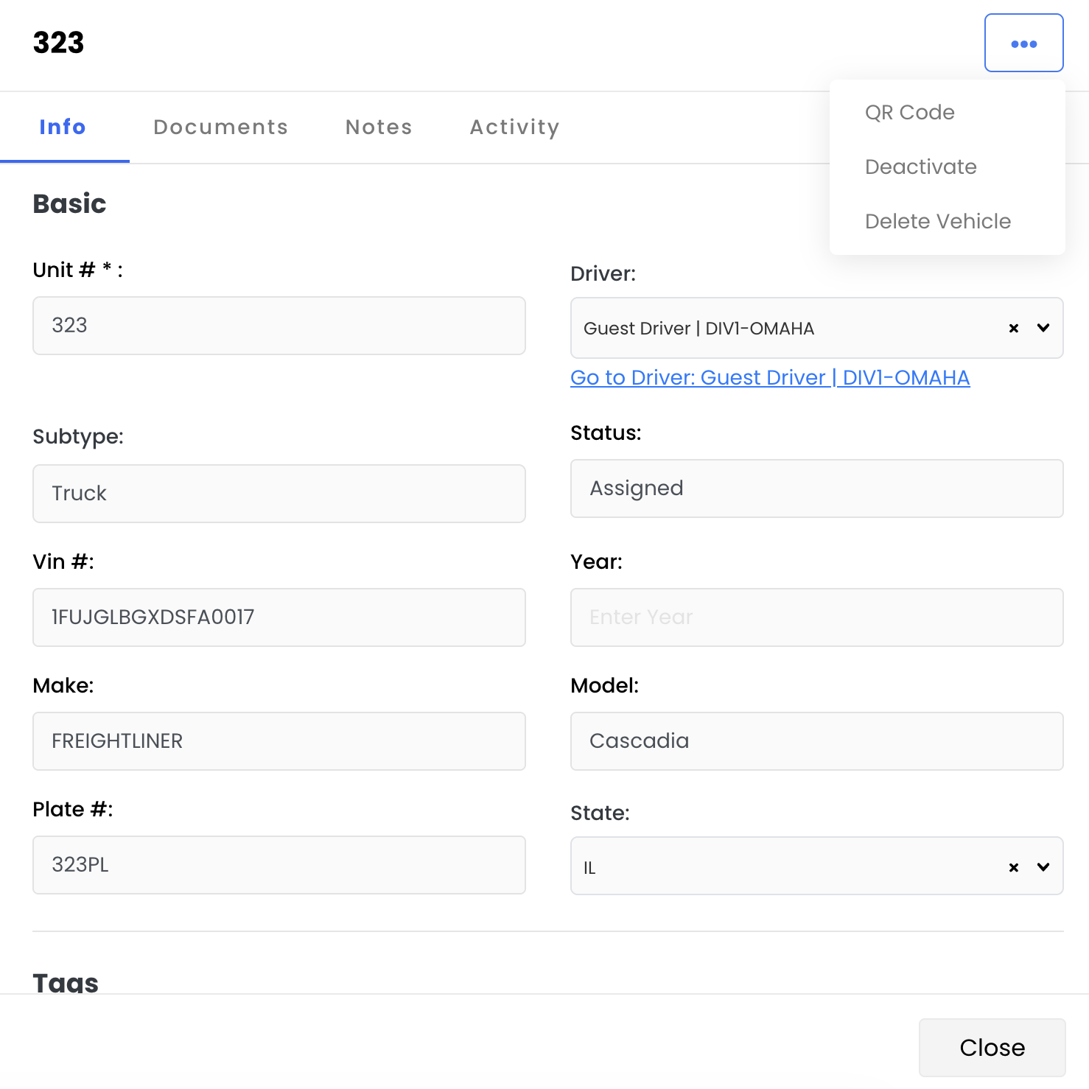Clear the IL state selection X icon
1089x1089 pixels.
1014,868
